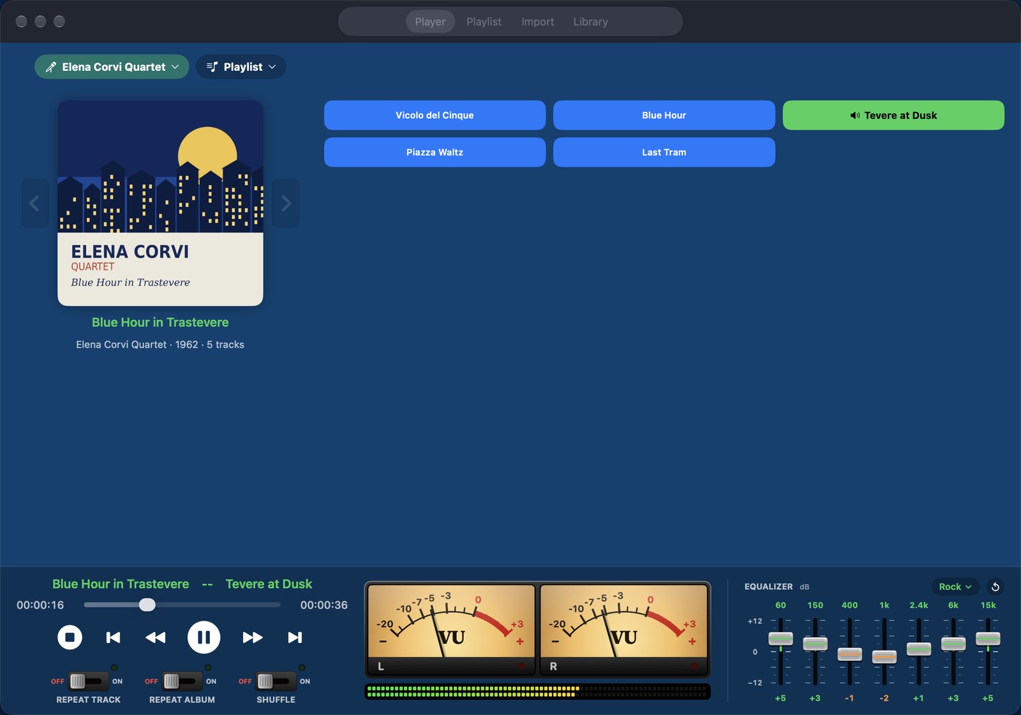Rewind the current track
1021x715 pixels.
pyautogui.click(x=156, y=637)
